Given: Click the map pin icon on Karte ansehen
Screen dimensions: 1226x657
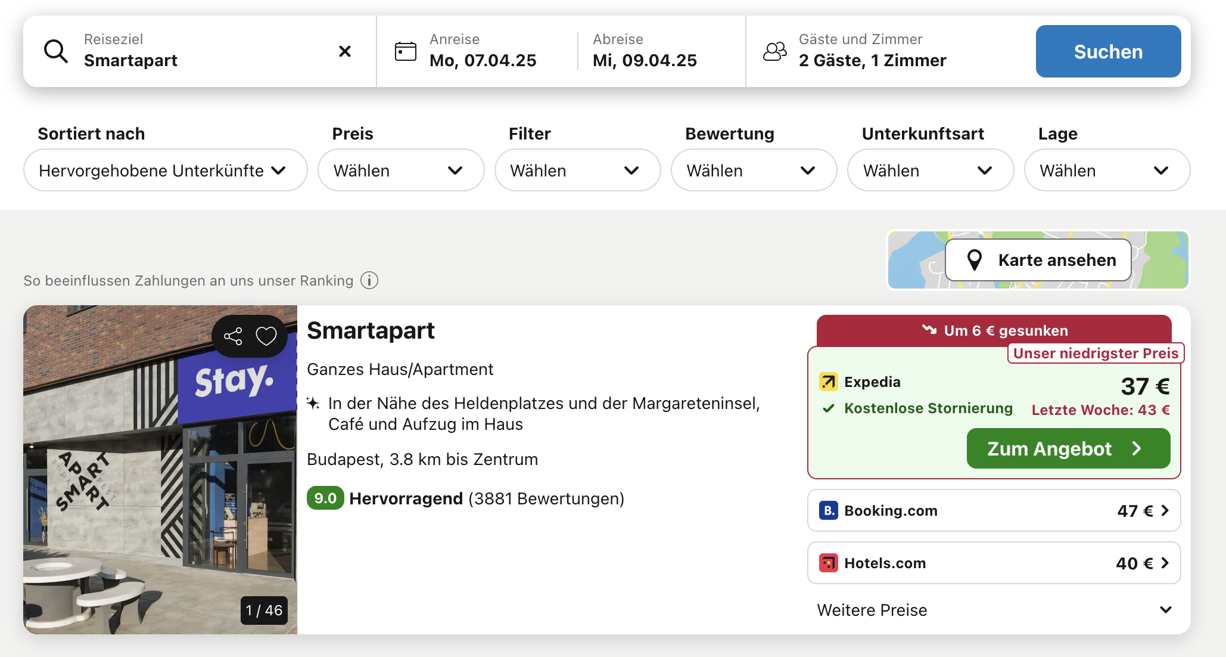Looking at the screenshot, I should point(975,260).
